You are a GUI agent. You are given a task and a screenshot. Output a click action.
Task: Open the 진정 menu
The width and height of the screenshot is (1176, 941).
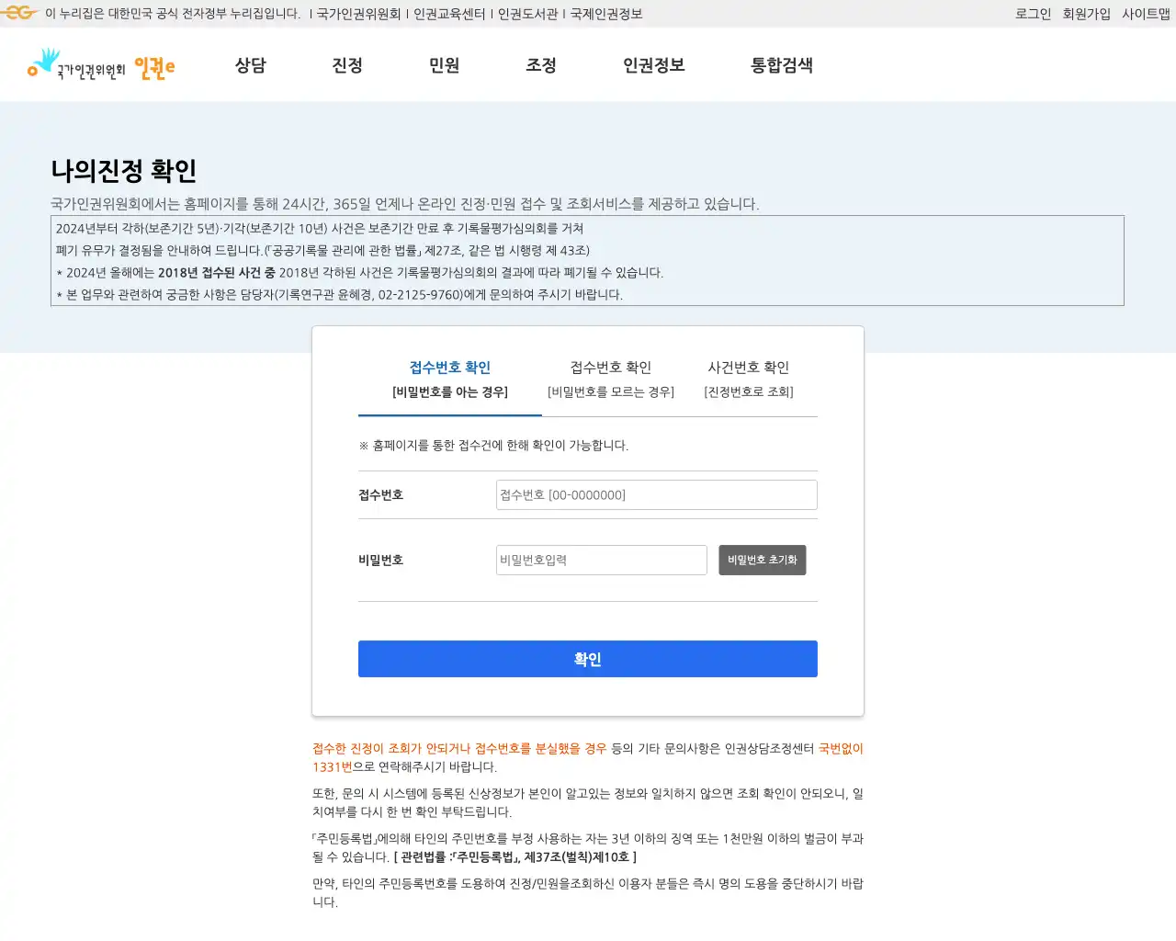pyautogui.click(x=347, y=65)
